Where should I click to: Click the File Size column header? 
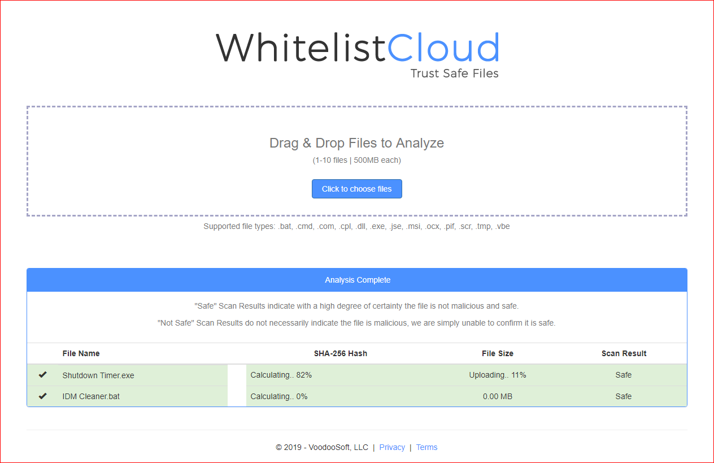point(498,353)
